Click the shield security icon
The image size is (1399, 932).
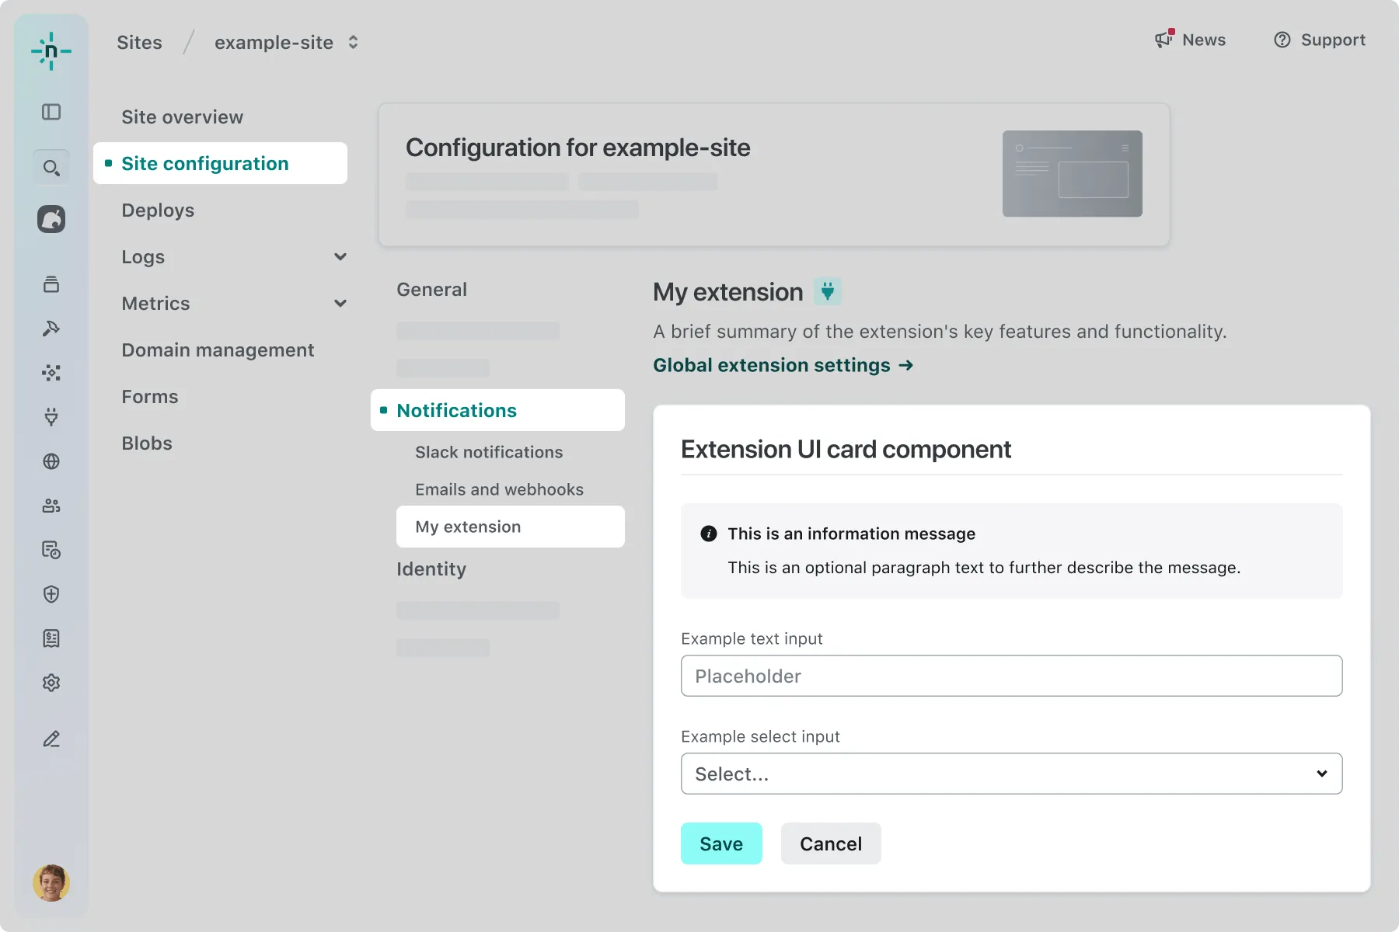coord(51,594)
